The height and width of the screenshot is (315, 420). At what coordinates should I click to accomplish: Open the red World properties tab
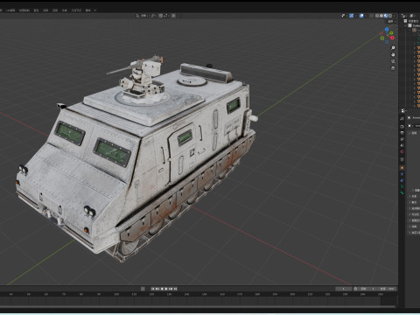click(402, 151)
